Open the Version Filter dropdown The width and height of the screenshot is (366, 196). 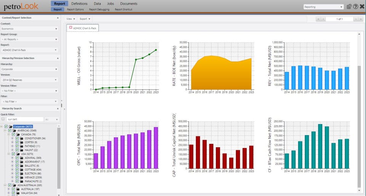[x=29, y=91]
